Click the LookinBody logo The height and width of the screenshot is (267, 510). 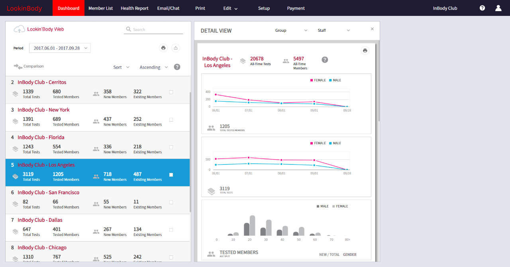(24, 8)
